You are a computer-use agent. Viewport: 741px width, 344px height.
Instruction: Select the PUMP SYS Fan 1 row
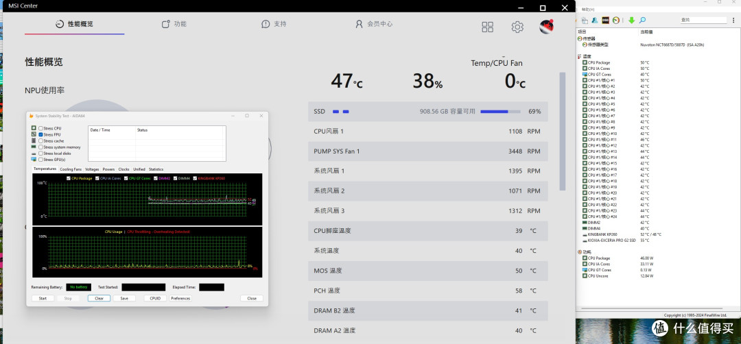(427, 151)
